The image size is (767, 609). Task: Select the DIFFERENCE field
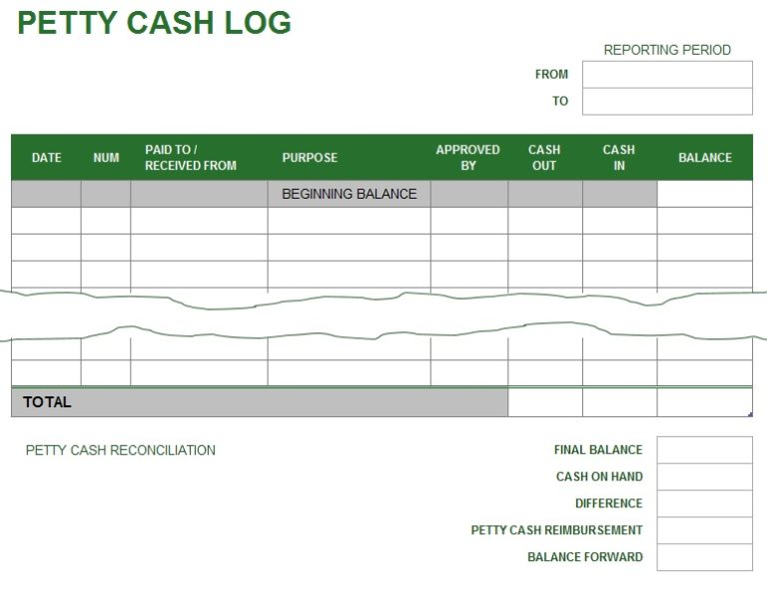click(705, 504)
